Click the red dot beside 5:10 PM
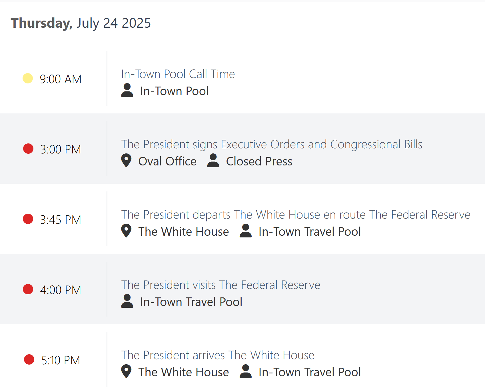This screenshot has height=388, width=485. [x=29, y=359]
